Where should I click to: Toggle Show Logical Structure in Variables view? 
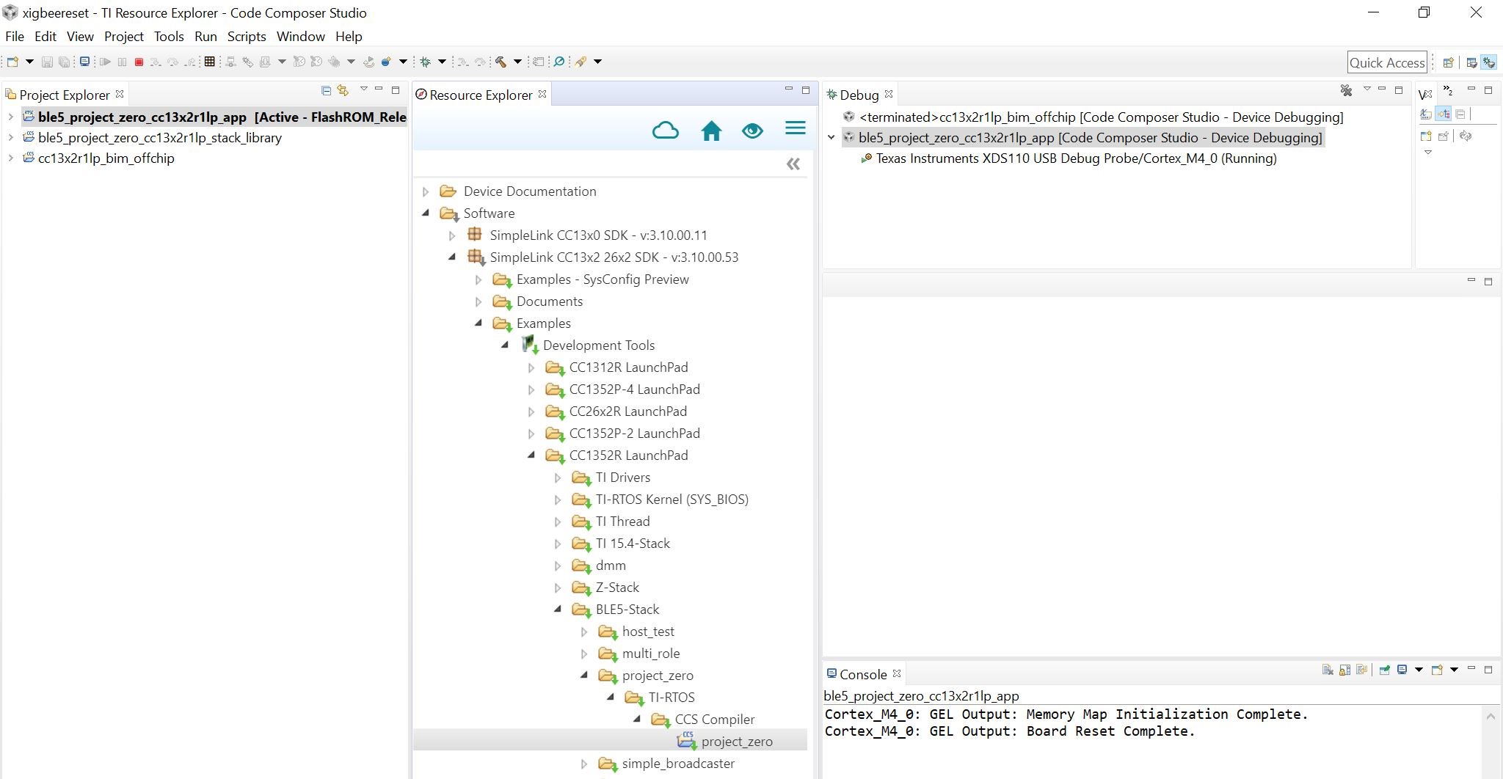tap(1443, 114)
